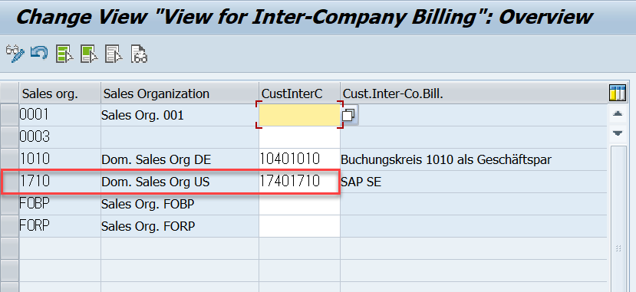Click empty CustInterC field for 0003
The height and width of the screenshot is (292, 636).
tap(300, 137)
